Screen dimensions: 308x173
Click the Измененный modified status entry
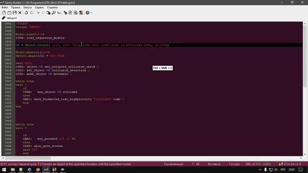pos(173,164)
